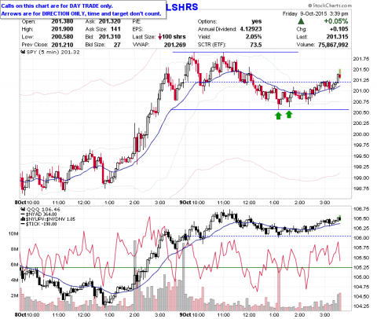Click the green up-triangle change indicator

click(x=302, y=21)
